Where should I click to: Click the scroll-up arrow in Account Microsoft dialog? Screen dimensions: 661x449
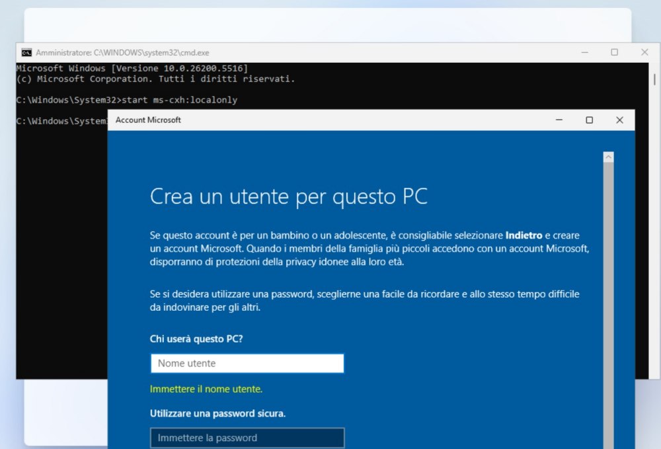(x=608, y=157)
